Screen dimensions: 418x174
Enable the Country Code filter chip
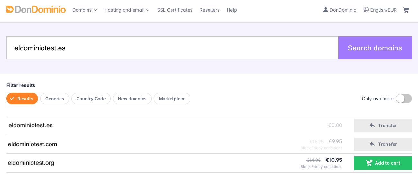pos(91,99)
